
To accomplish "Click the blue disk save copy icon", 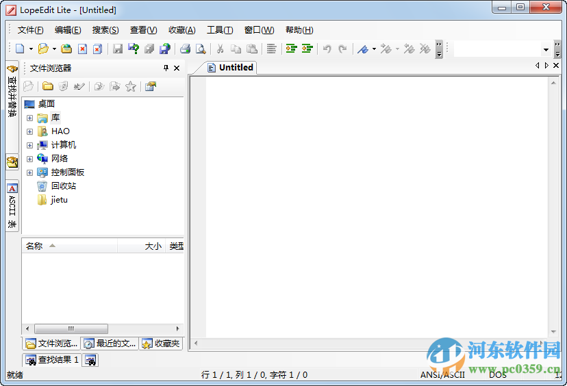I will tap(165, 49).
